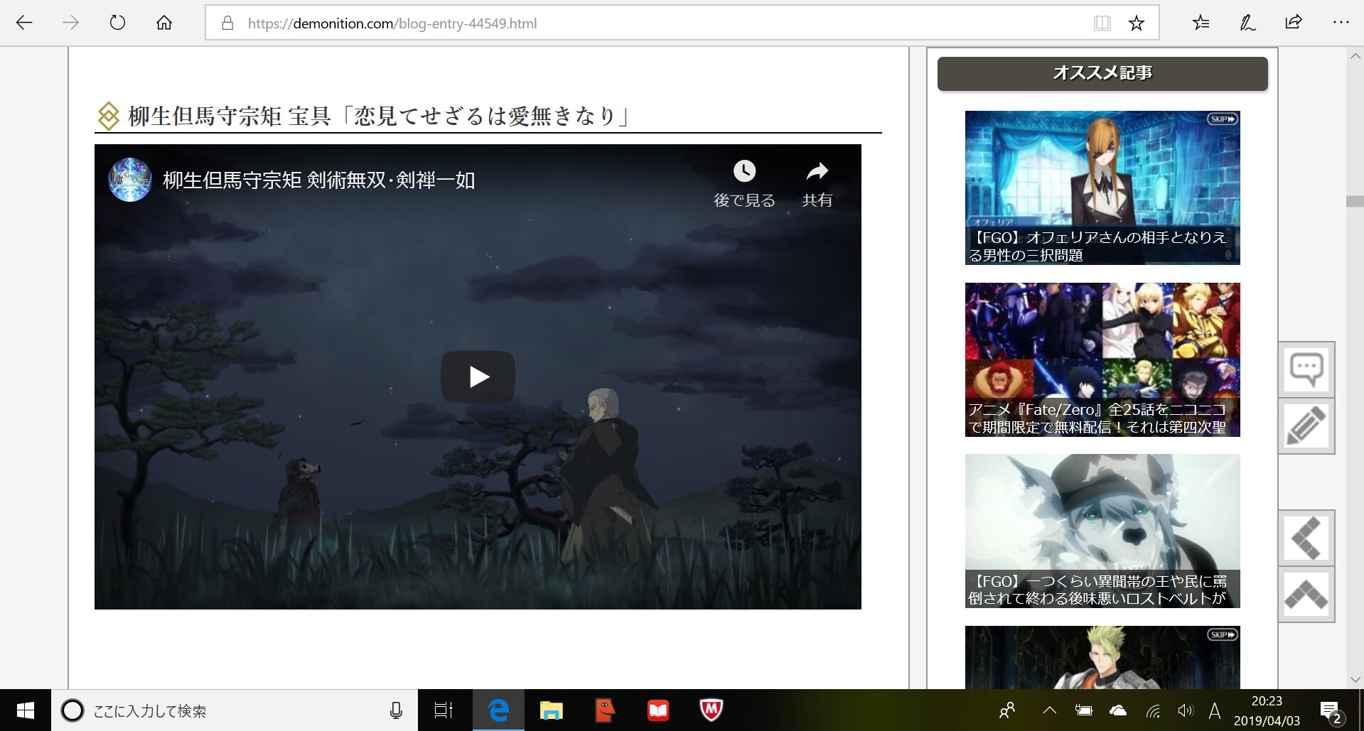Image resolution: width=1364 pixels, height=731 pixels.
Task: Go to the browser home page
Action: tap(164, 23)
